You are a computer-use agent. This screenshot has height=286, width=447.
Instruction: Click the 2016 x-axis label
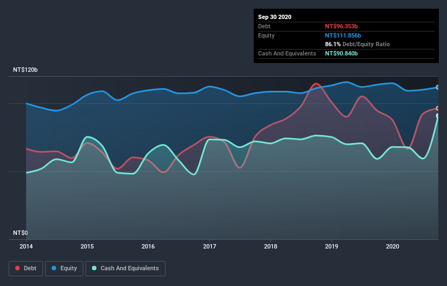click(148, 246)
